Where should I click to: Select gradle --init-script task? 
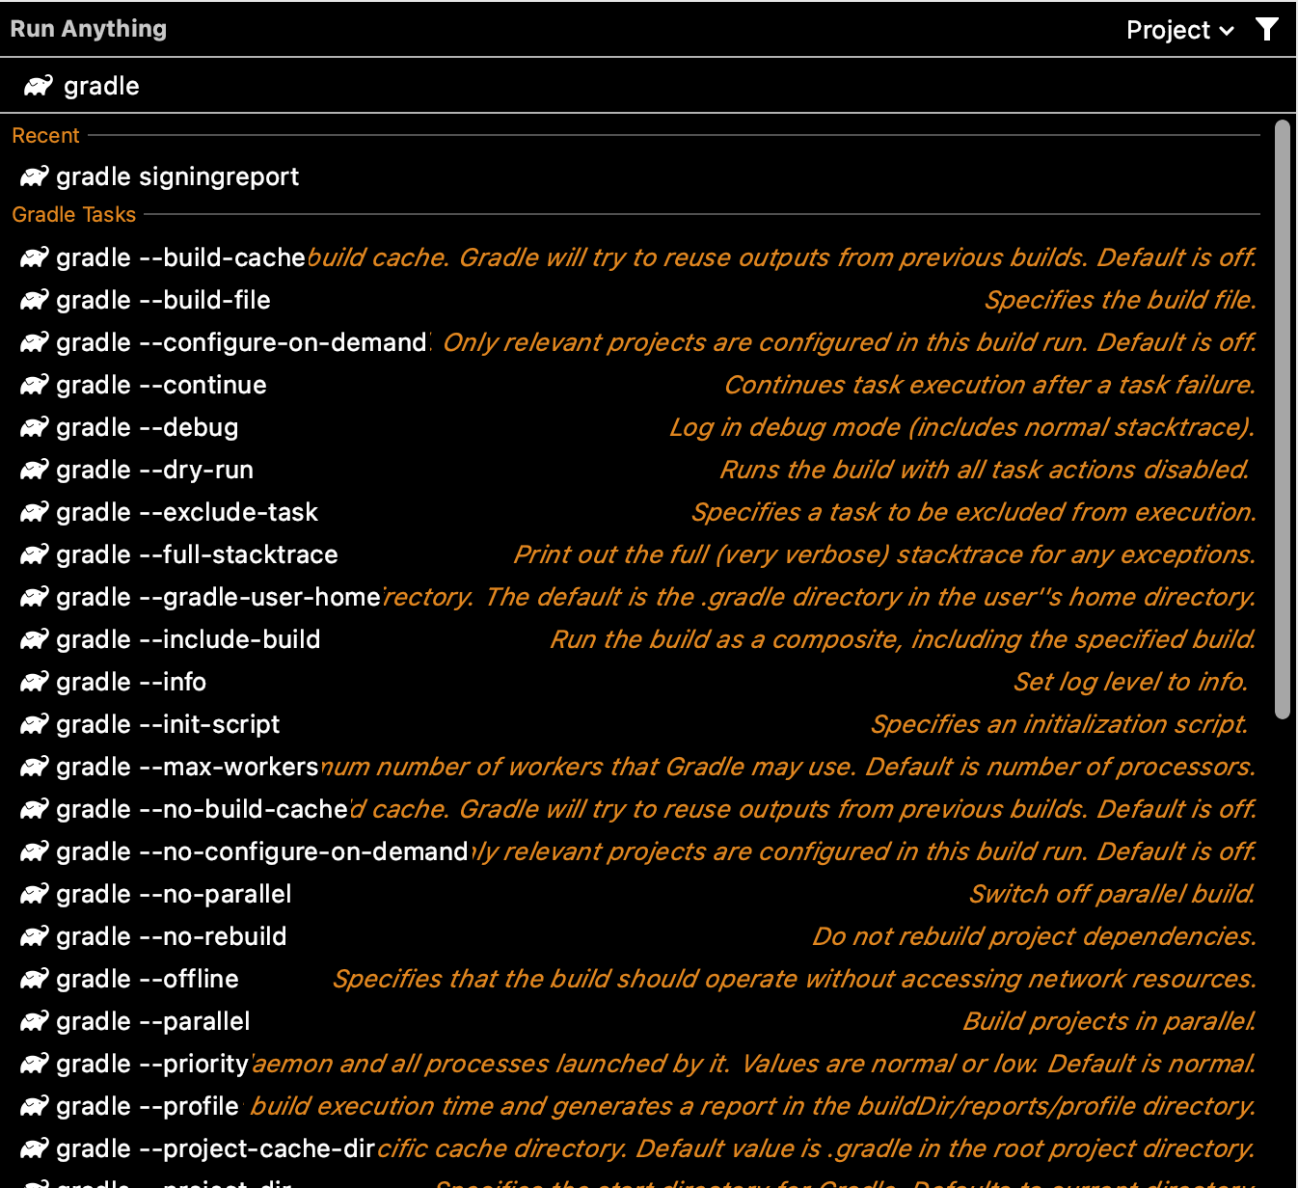pyautogui.click(x=636, y=724)
